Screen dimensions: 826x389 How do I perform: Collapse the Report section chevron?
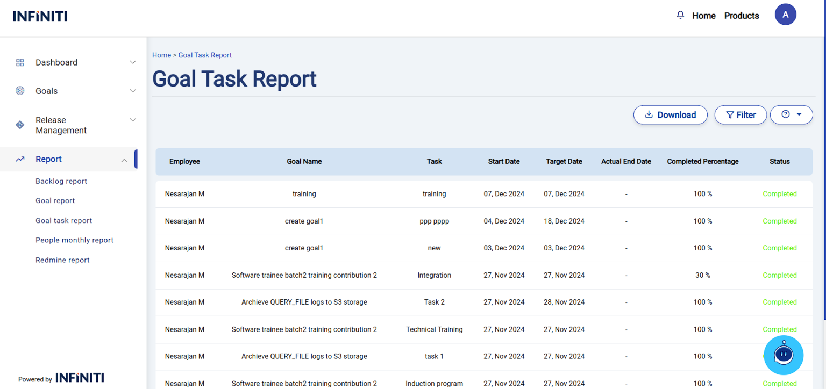(x=124, y=160)
